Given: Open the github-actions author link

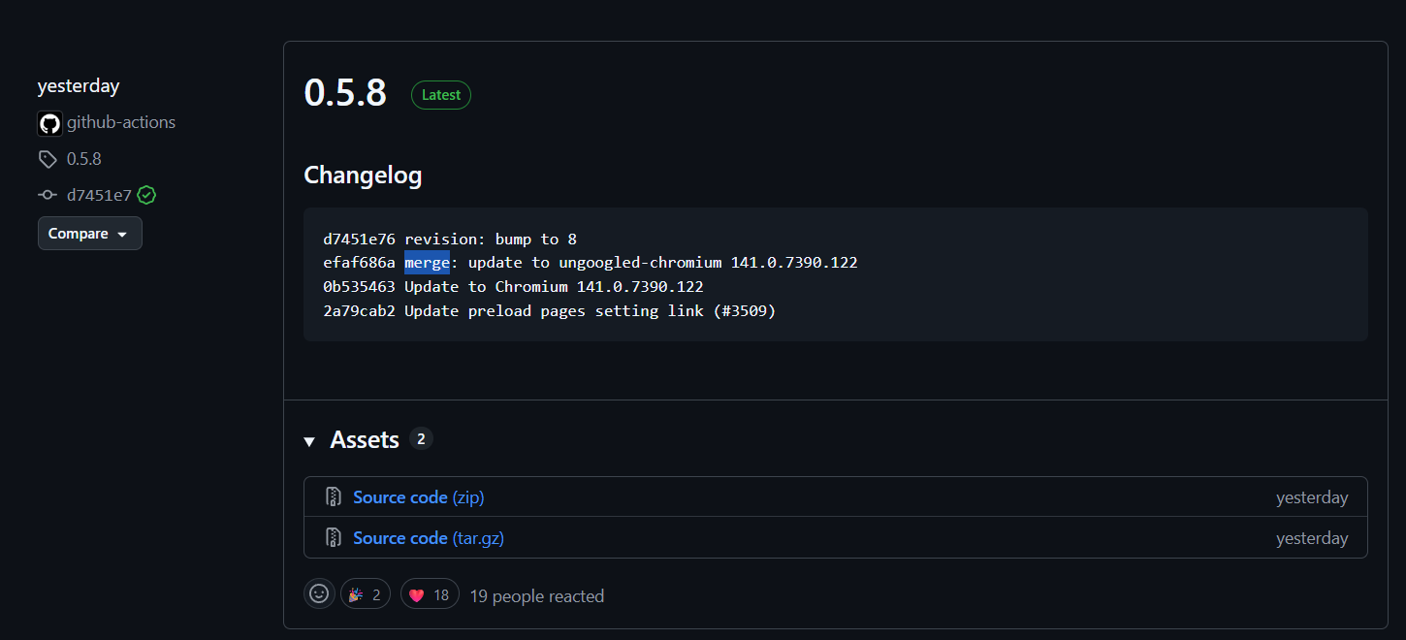Looking at the screenshot, I should tap(121, 123).
